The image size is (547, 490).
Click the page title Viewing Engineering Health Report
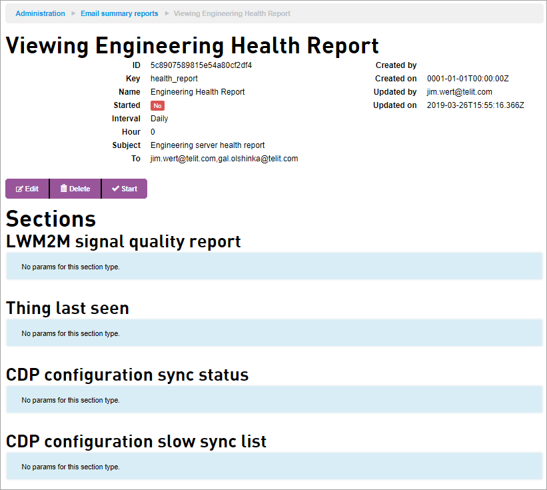click(x=193, y=46)
